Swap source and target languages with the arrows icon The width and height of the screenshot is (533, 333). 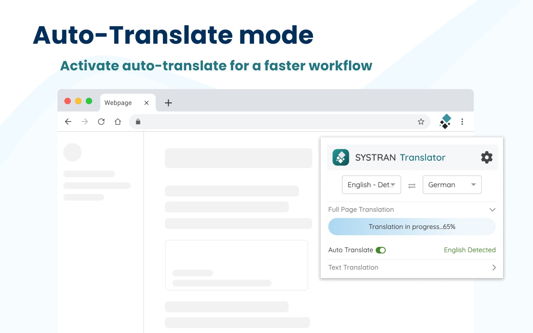[x=412, y=185]
